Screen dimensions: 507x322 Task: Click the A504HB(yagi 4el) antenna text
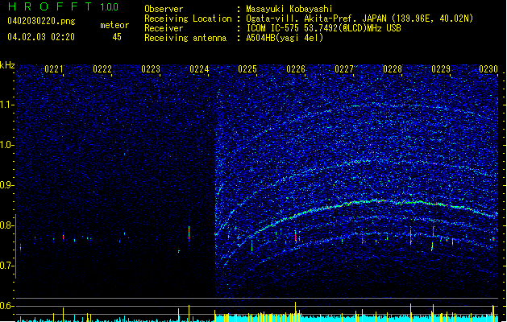coord(285,38)
